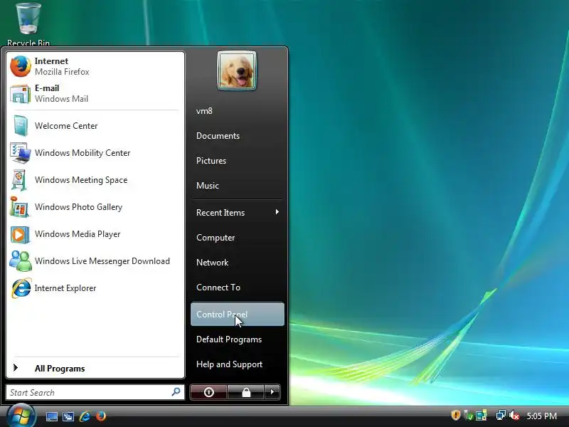Launch Windows Mail from E-mail entry
The width and height of the screenshot is (569, 427).
95,93
